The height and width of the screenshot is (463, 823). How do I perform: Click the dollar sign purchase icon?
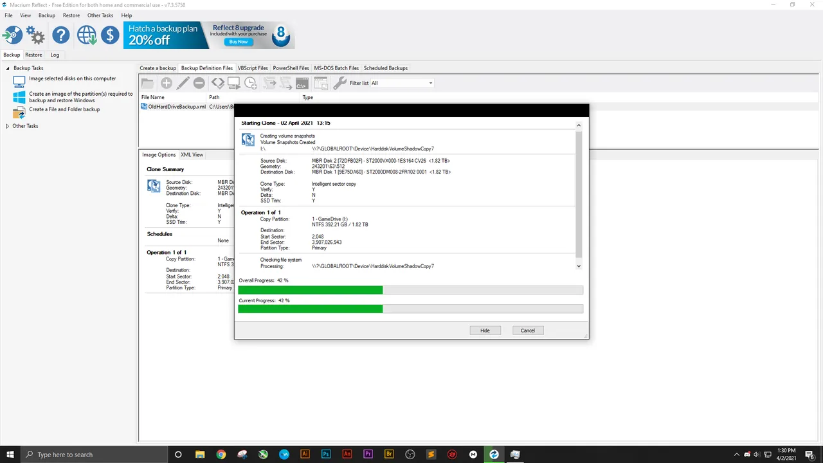click(110, 35)
